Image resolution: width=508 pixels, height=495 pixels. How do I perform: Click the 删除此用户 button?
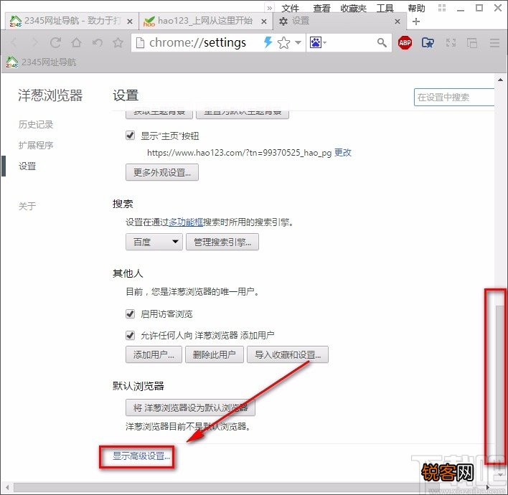tap(215, 354)
